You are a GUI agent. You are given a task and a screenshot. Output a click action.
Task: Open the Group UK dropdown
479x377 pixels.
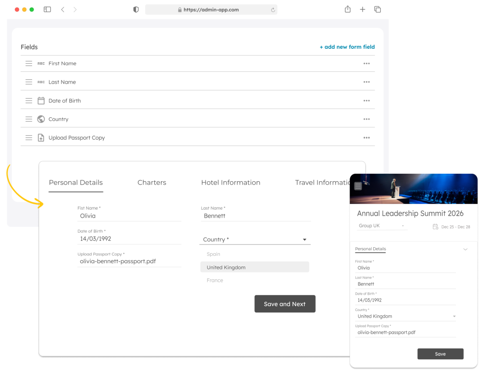[x=382, y=226]
